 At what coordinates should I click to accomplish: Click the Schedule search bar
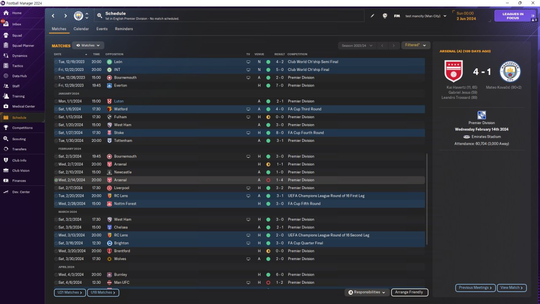point(229,16)
